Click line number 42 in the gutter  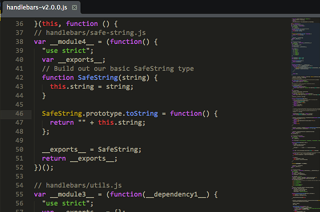[x=19, y=78]
